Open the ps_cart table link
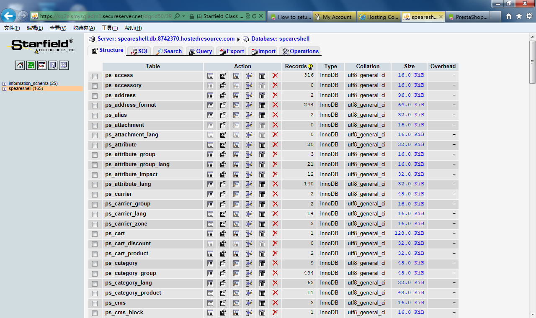Screen dimensions: 536x318 [115, 233]
